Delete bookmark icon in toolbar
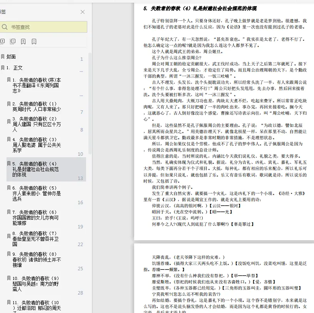The width and height of the screenshot is (314, 313). pyautogui.click(x=34, y=42)
